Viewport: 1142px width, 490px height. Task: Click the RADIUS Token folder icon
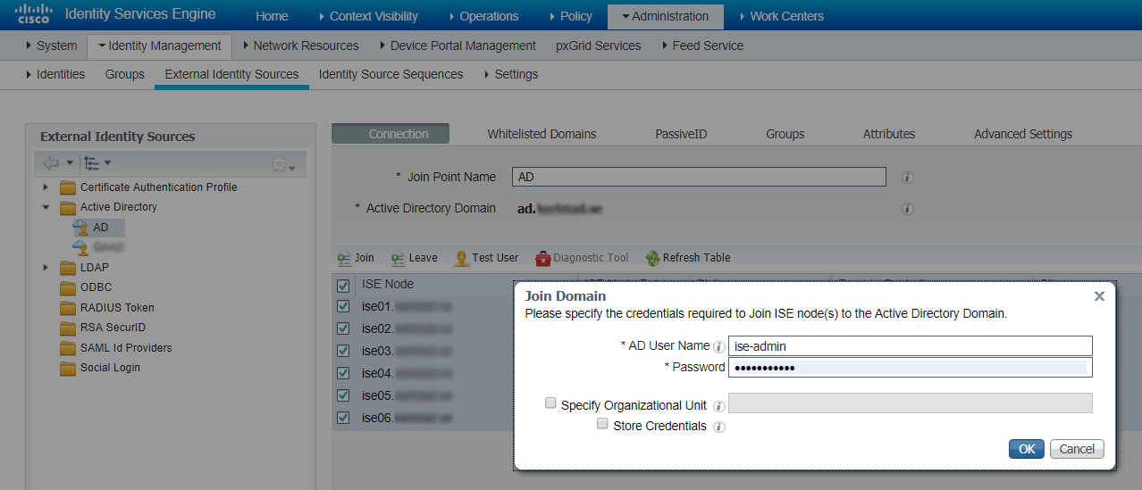pyautogui.click(x=68, y=308)
